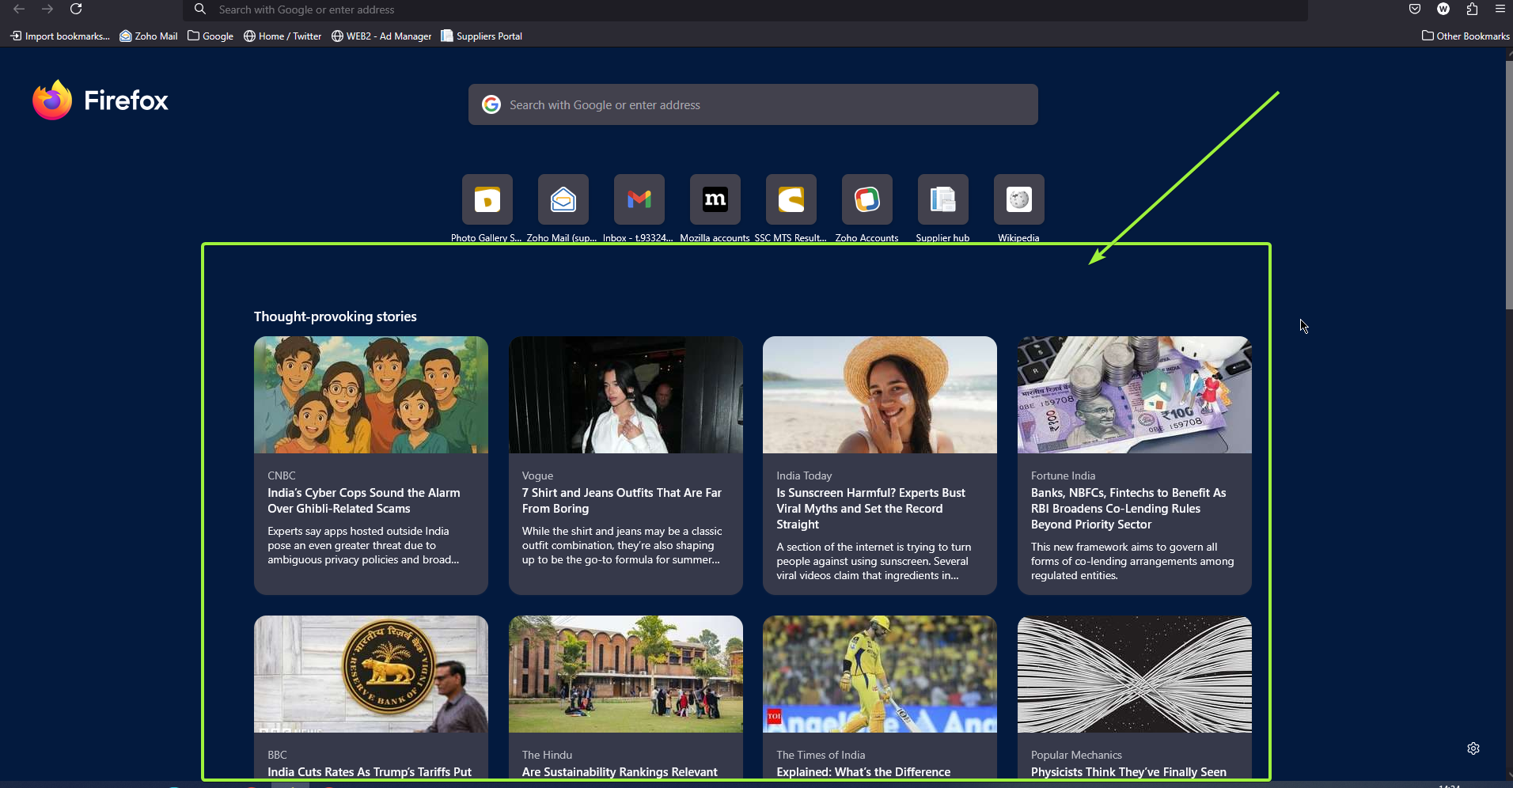Open the Suppliers Portal bookmark

point(481,36)
